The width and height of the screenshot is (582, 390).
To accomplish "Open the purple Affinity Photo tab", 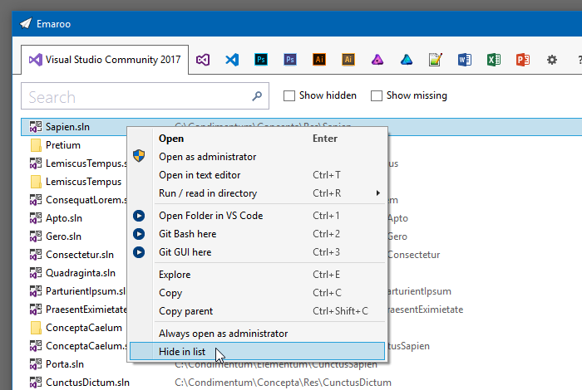I will (x=377, y=60).
